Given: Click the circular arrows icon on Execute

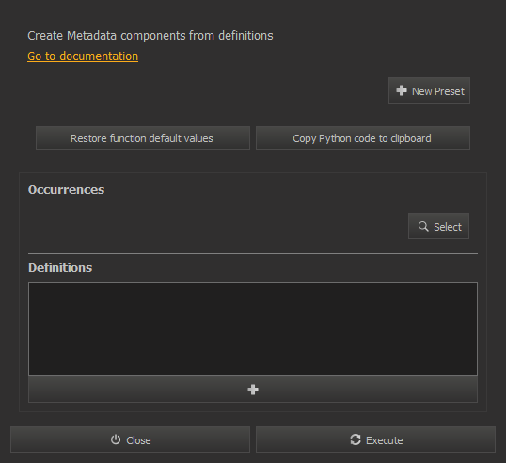Looking at the screenshot, I should [356, 439].
